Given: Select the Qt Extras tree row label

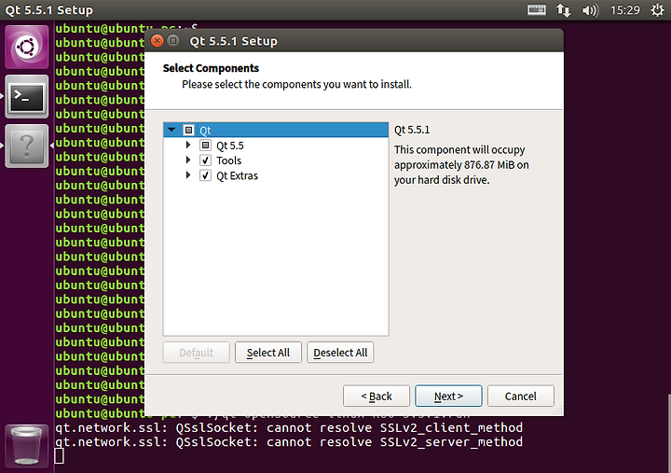Looking at the screenshot, I should pos(237,175).
